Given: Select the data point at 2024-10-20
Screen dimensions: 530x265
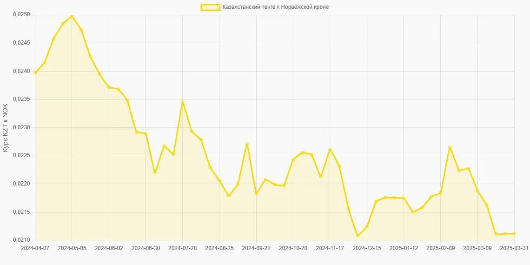Looking at the screenshot, I should (293, 160).
